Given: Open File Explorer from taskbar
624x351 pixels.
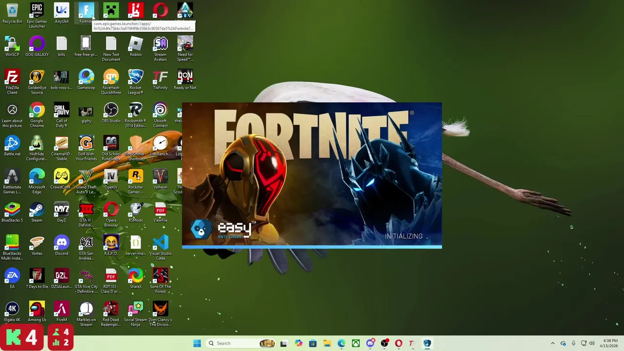Looking at the screenshot, I should point(327,343).
